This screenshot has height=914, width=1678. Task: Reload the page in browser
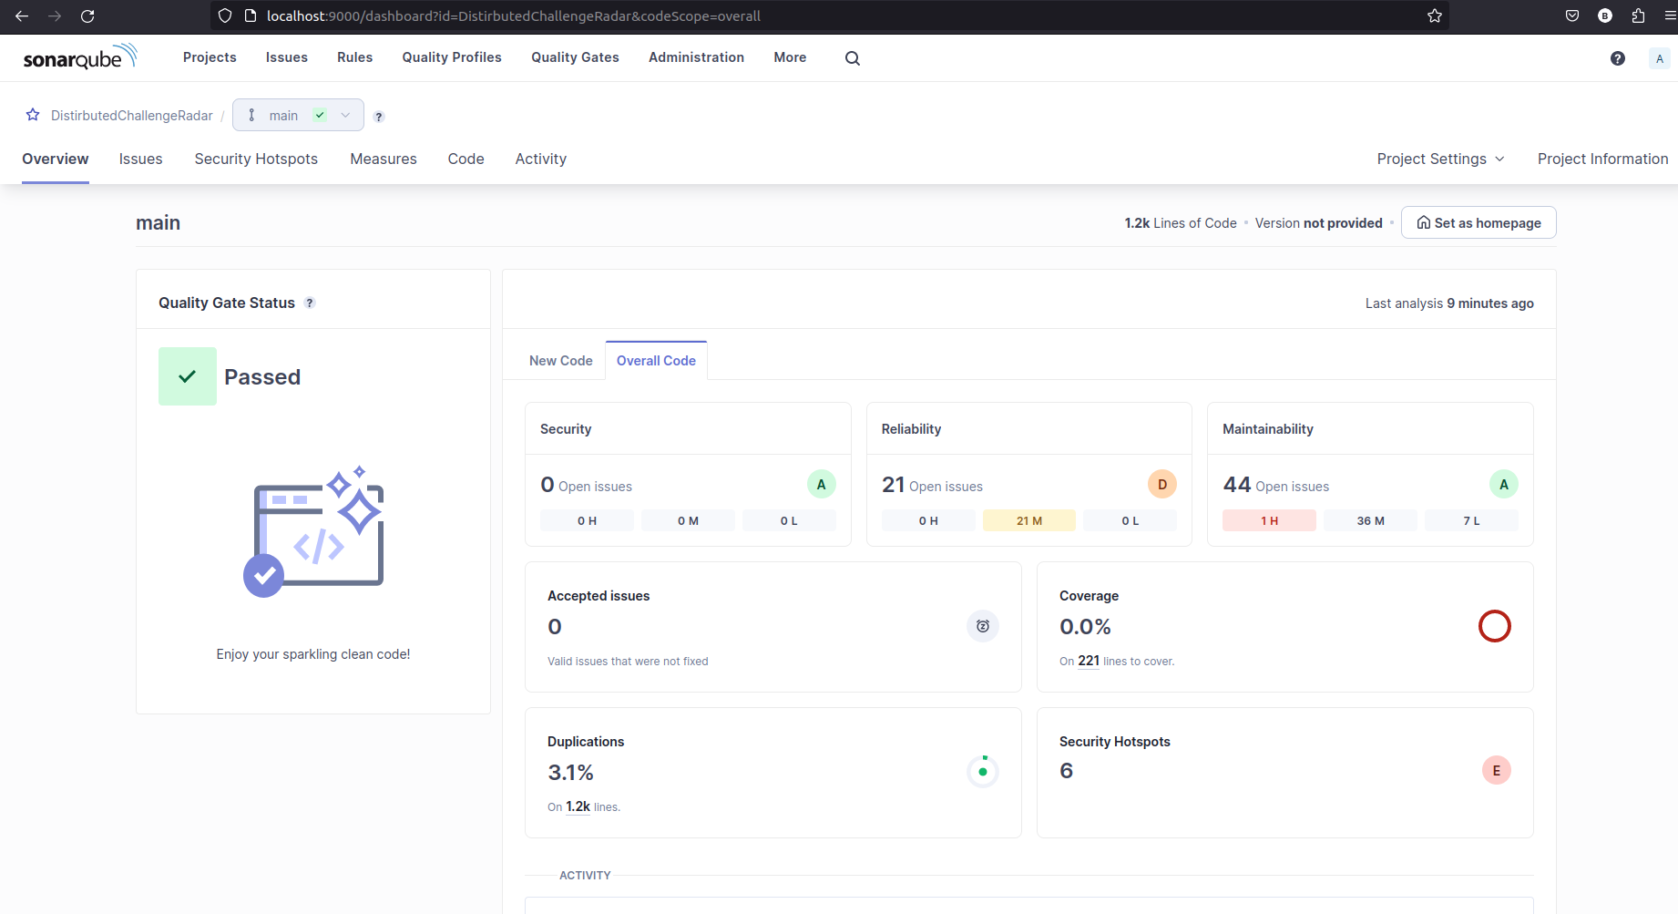pos(87,16)
